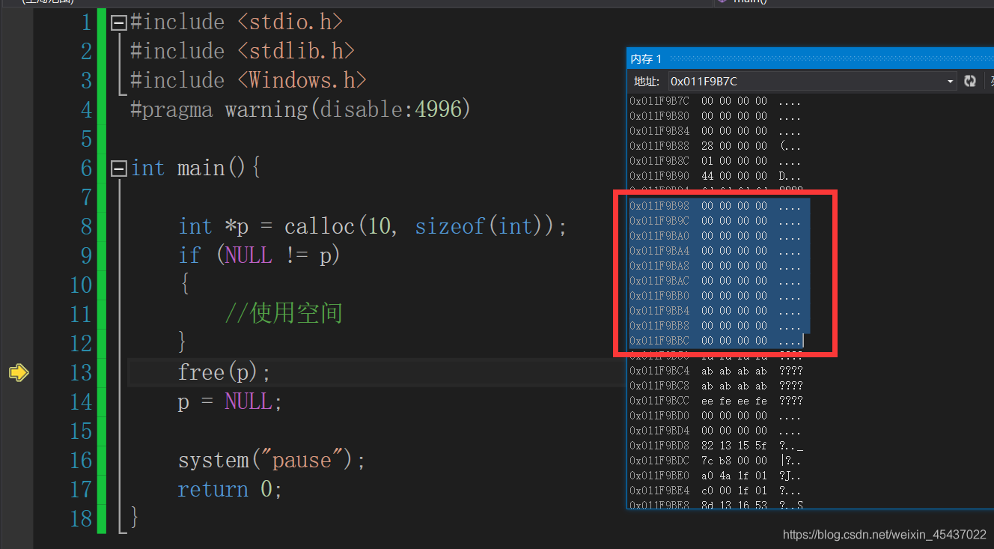
Task: Click memory row 0x011F9BE0 'a0 4a 1f 01'
Action: (x=715, y=476)
